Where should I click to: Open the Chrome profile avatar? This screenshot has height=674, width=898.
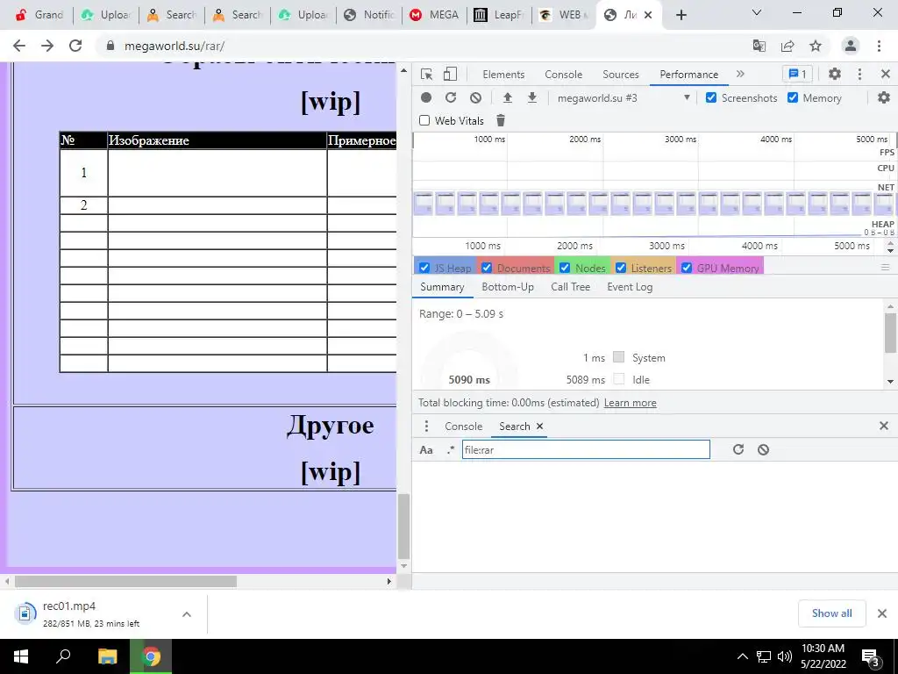(x=851, y=46)
